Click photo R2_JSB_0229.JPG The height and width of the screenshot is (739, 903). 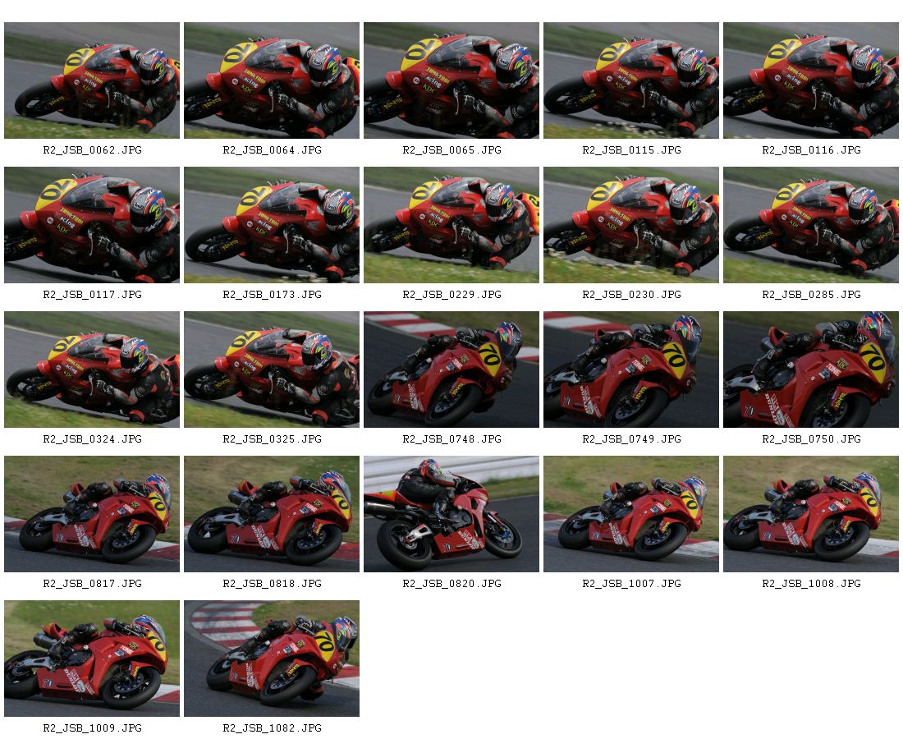point(451,225)
